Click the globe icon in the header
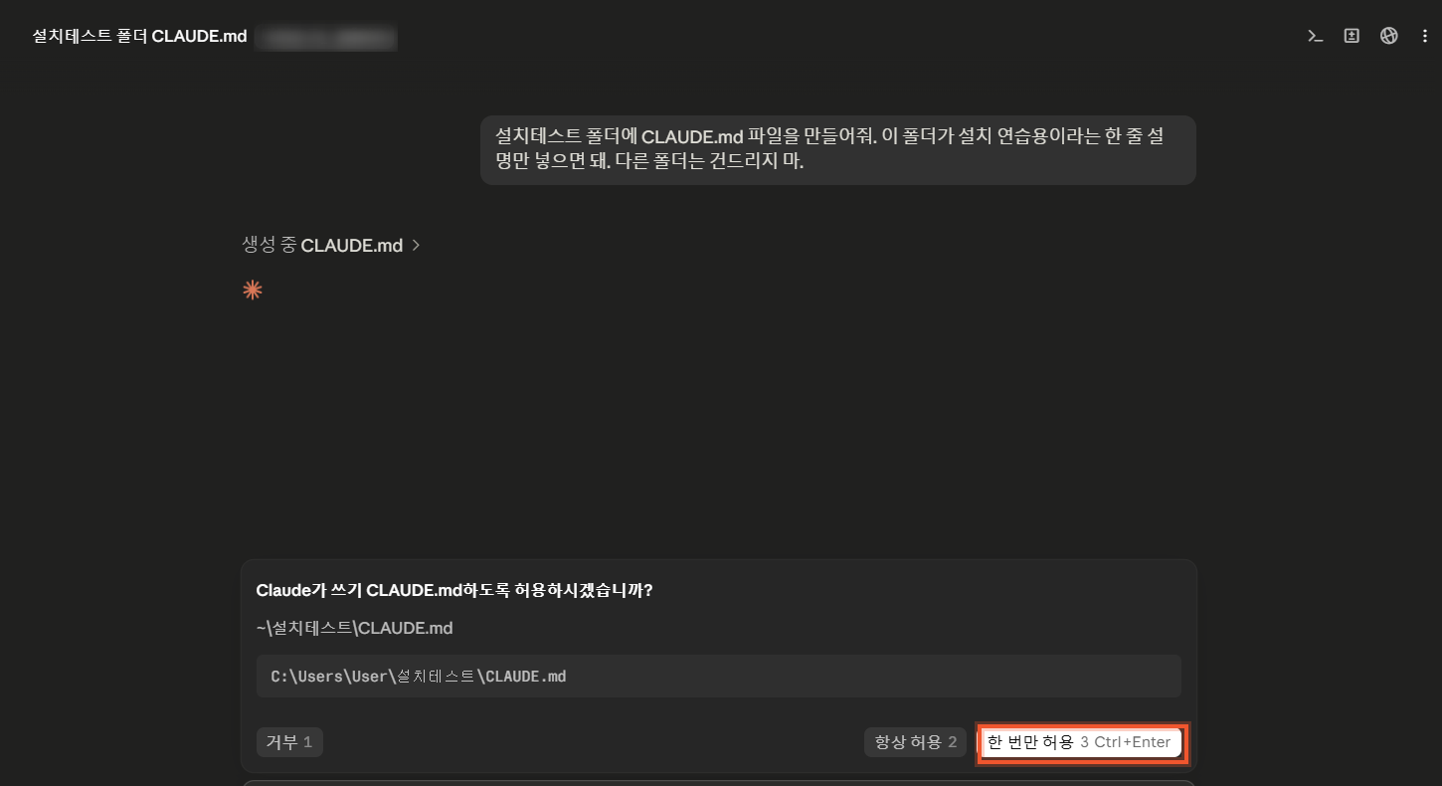 1389,36
